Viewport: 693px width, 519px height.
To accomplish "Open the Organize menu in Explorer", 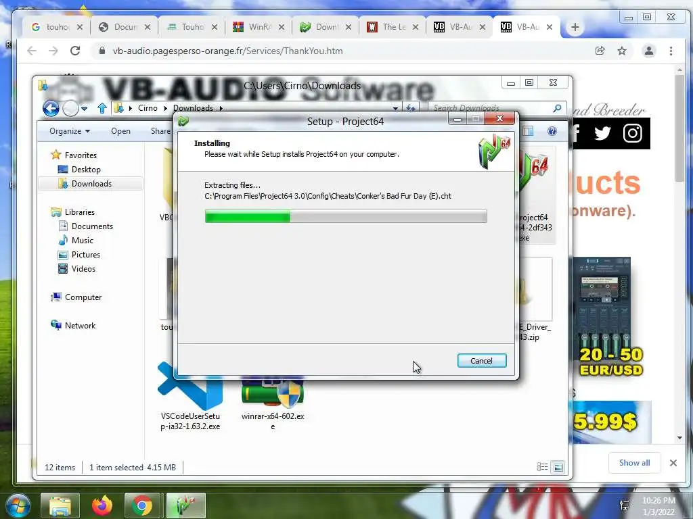I will pyautogui.click(x=70, y=131).
